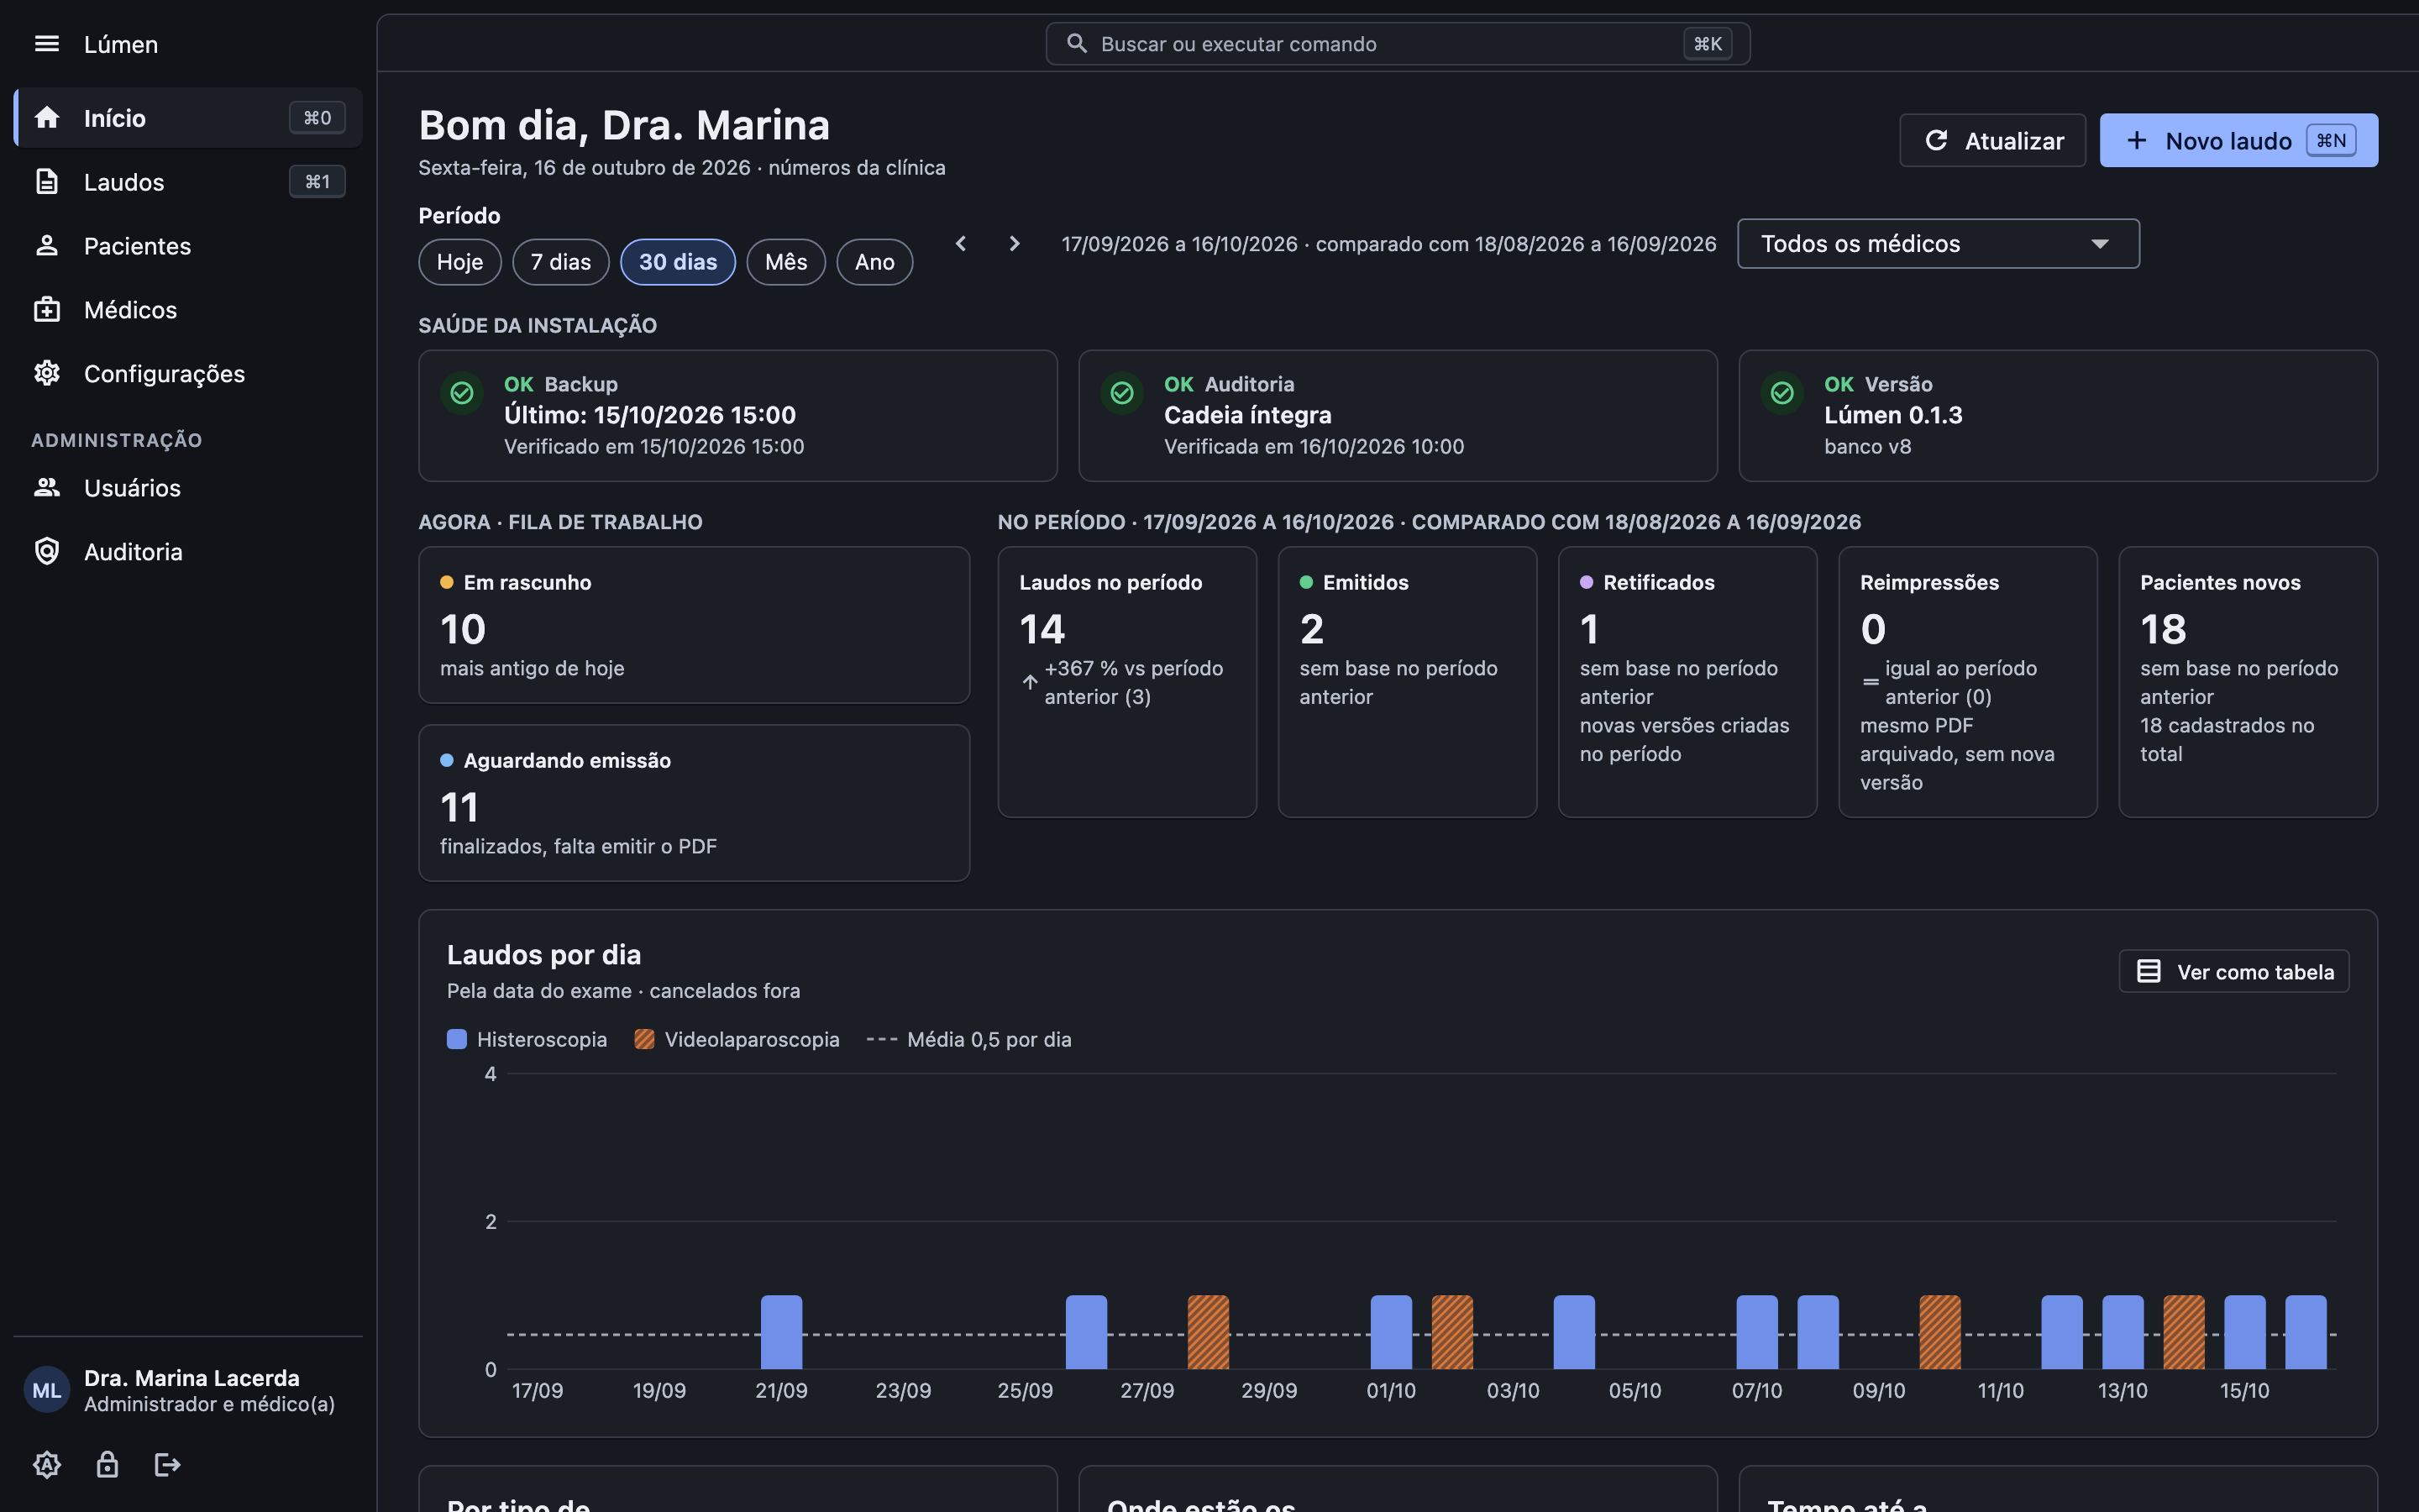Create a Novo laudo

(2238, 141)
